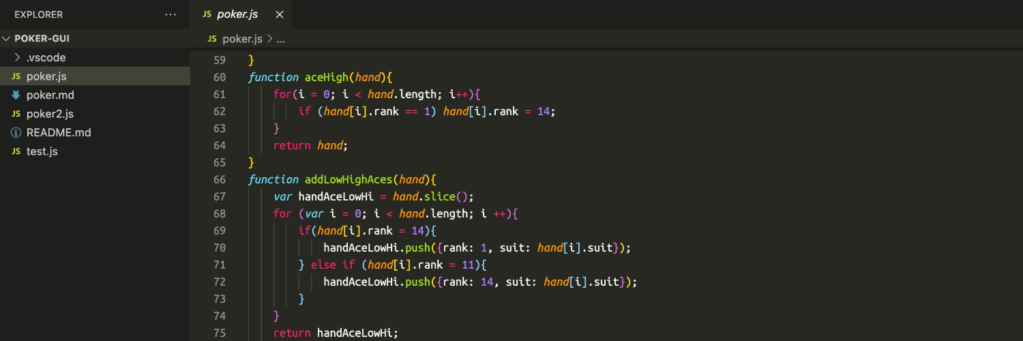The height and width of the screenshot is (341, 1023).
Task: Open Explorer more actions ellipsis menu
Action: [x=170, y=14]
